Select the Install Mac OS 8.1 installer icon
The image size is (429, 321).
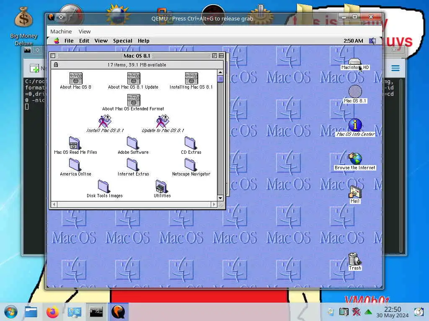tap(105, 122)
